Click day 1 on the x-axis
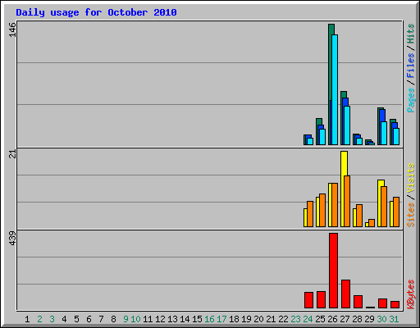Viewport: 420px width, 328px height. [x=27, y=319]
